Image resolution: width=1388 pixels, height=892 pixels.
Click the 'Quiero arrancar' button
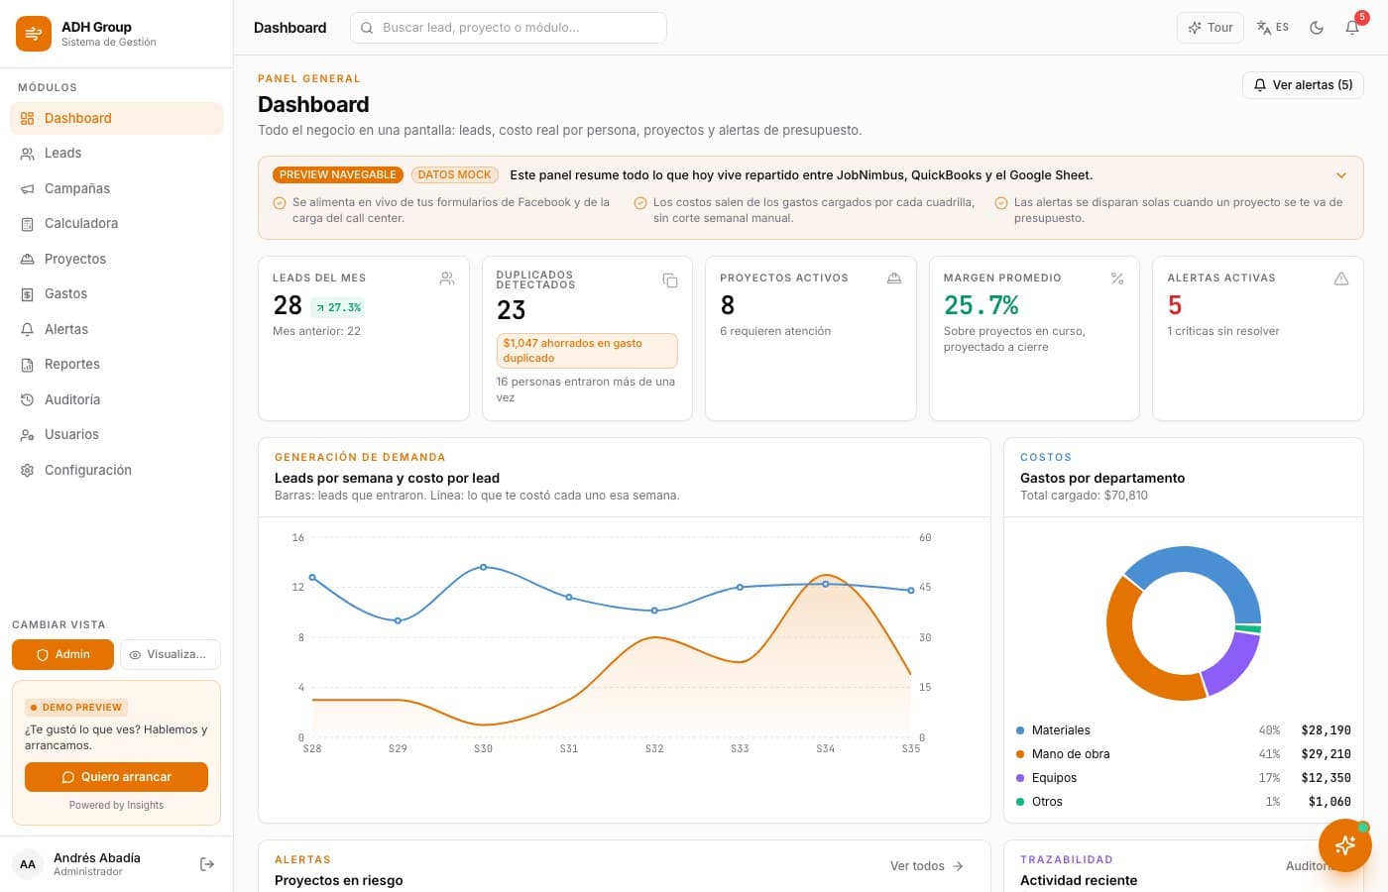[116, 777]
